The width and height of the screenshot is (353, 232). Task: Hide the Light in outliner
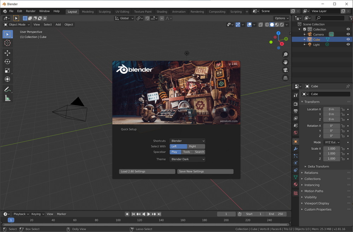(348, 44)
